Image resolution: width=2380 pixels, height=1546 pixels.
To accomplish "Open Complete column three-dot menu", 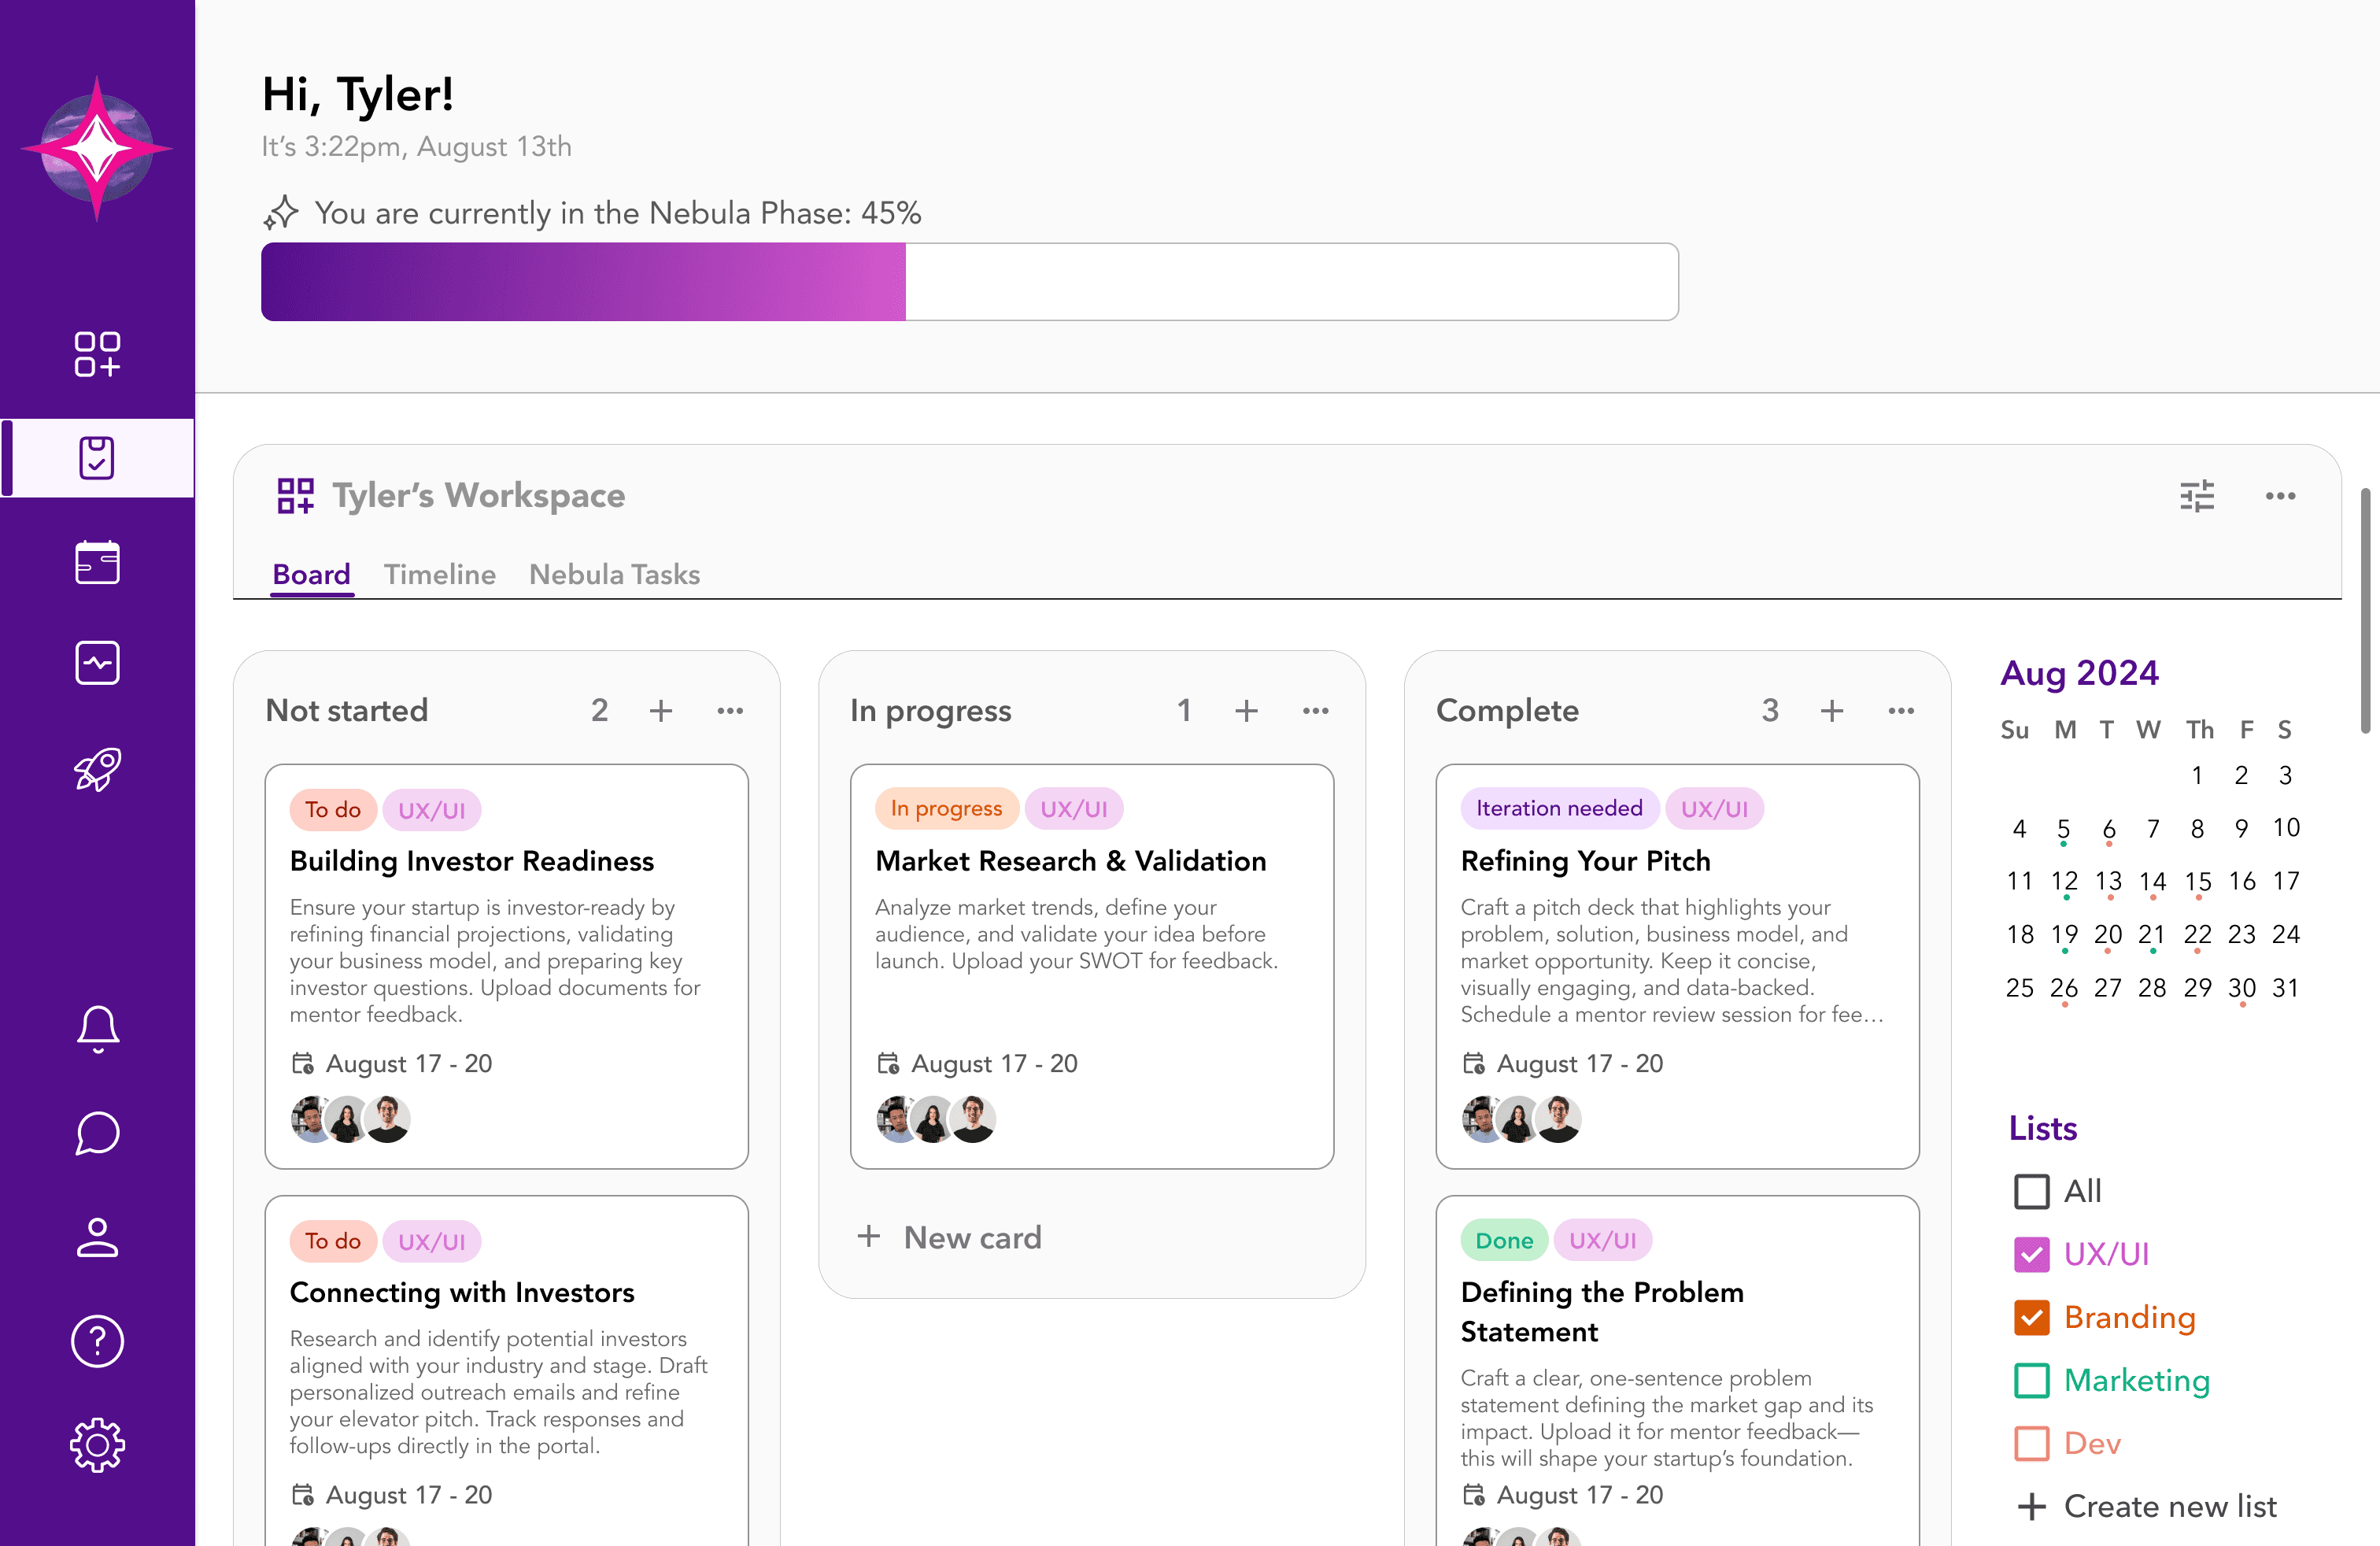I will coord(1900,711).
